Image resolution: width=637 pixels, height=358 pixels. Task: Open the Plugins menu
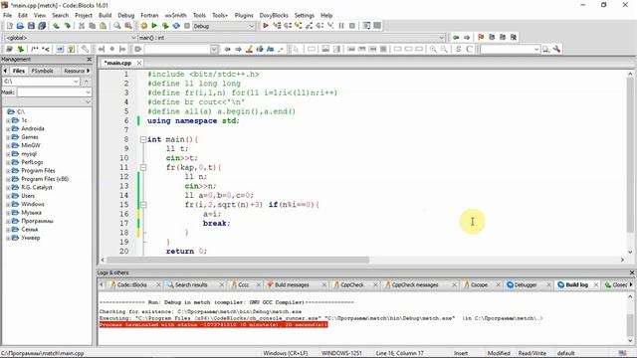point(244,16)
